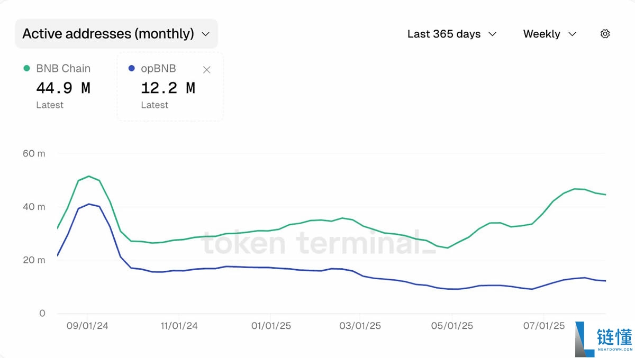The width and height of the screenshot is (635, 358).
Task: Select the BNB Chain legend label
Action: [x=63, y=68]
